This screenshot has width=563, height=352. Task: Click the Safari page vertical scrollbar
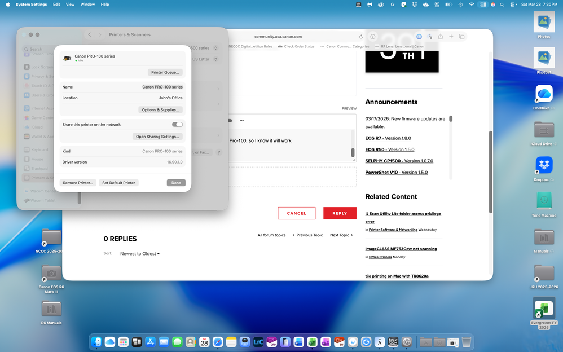coord(490,171)
